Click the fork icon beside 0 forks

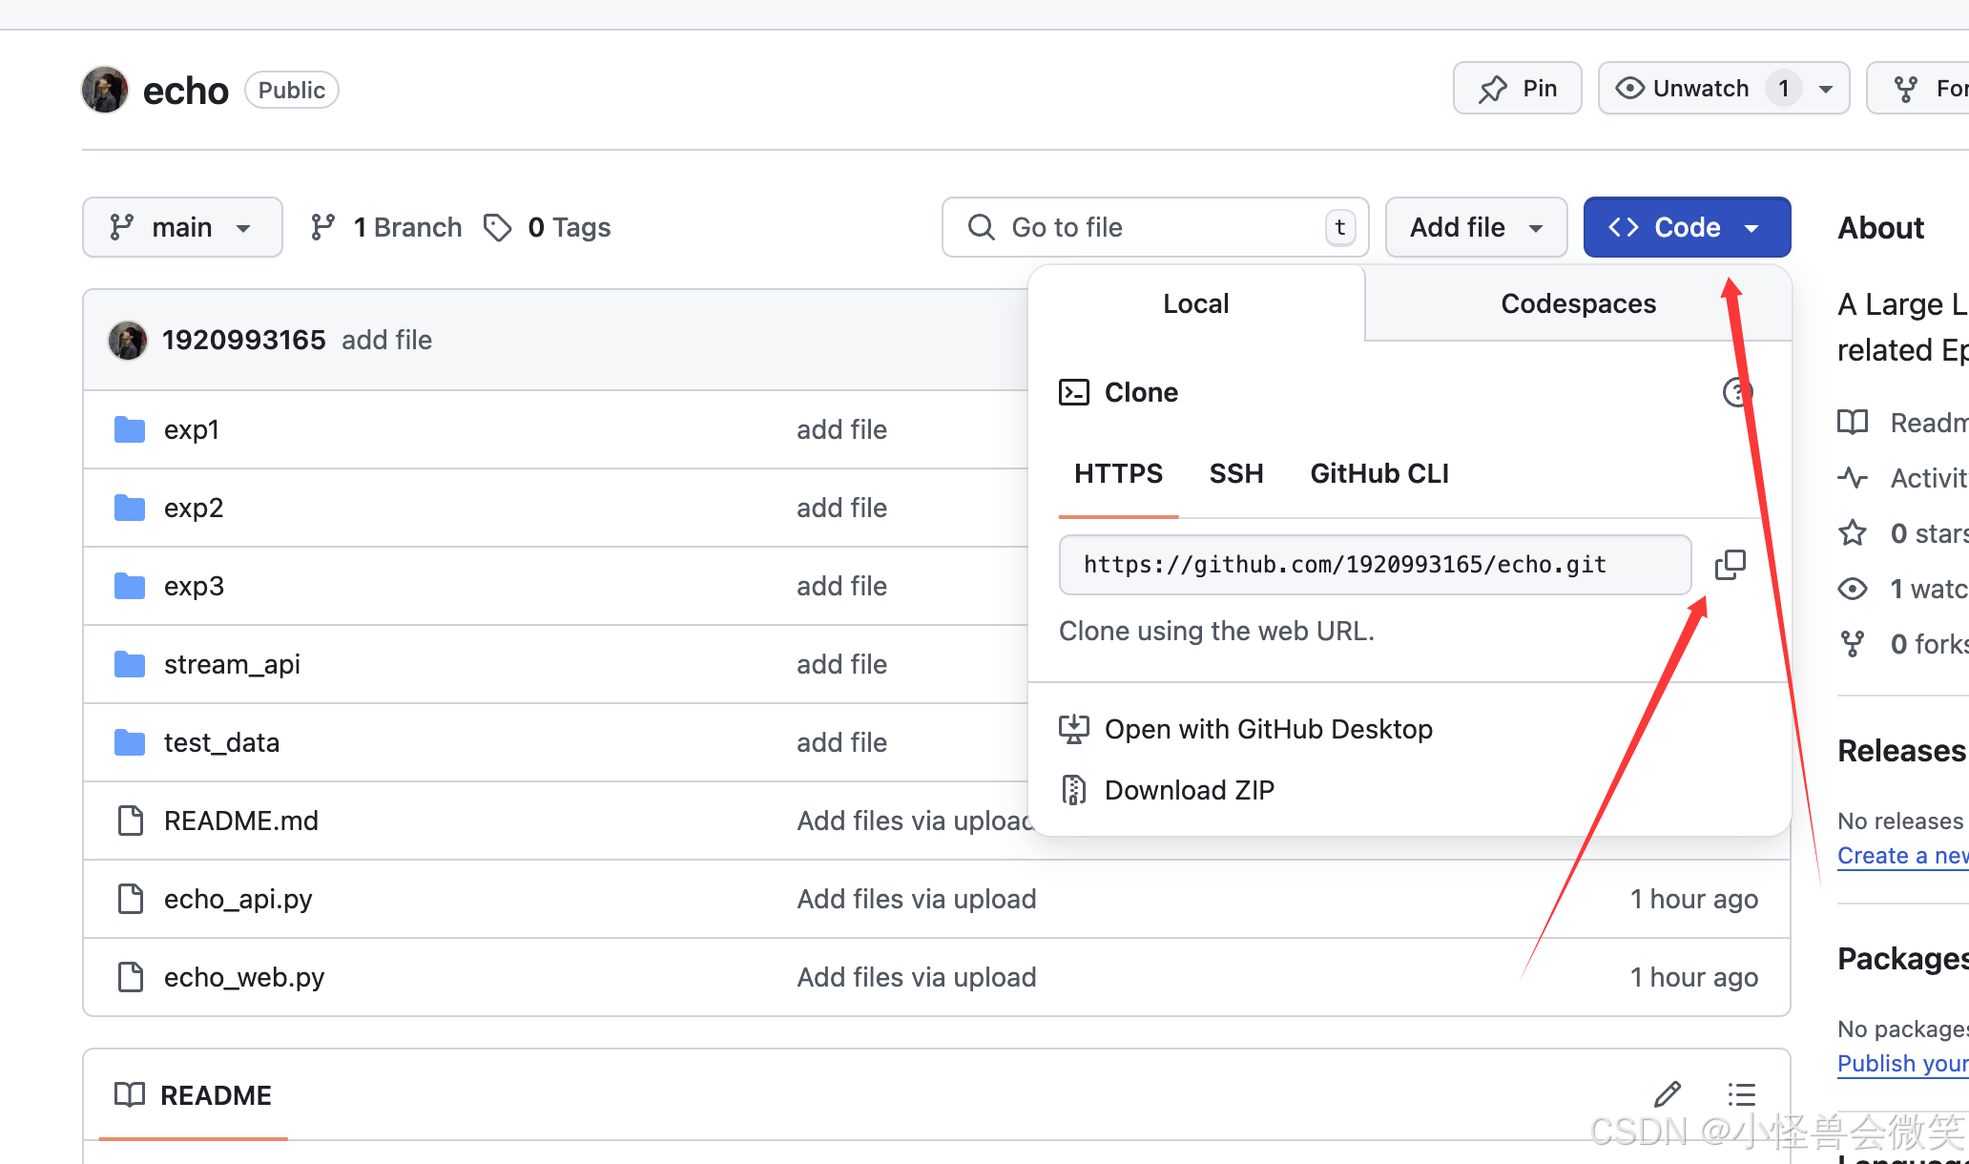[1853, 644]
